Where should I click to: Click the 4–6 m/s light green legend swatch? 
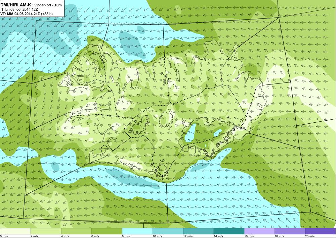pos(76,231)
